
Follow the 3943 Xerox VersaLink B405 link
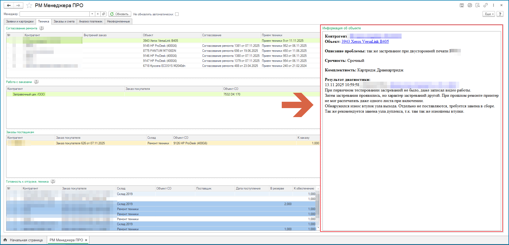[x=365, y=41]
